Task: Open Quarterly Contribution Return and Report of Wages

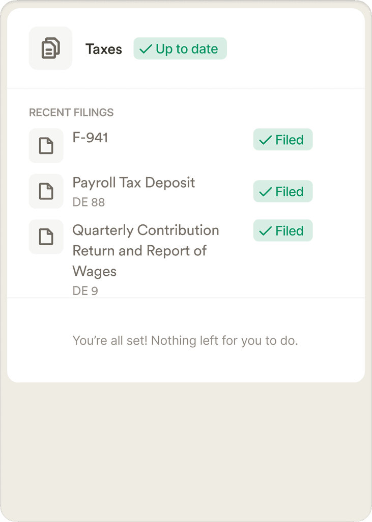Action: coord(146,251)
